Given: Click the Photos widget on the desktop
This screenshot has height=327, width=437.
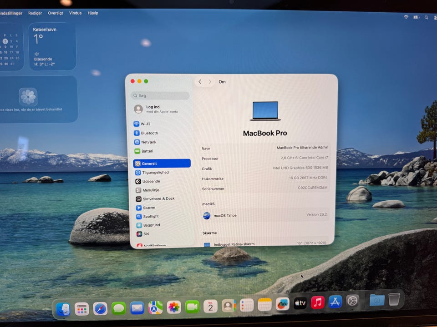Looking at the screenshot, I should coord(38,99).
